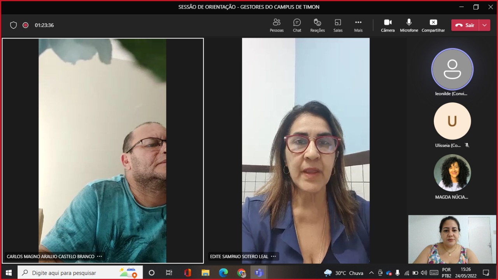Restore down the Teams meeting window
The height and width of the screenshot is (280, 498).
[476, 7]
